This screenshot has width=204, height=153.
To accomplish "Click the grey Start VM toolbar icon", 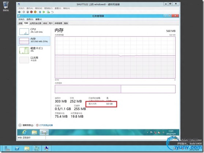I will click(24, 12).
